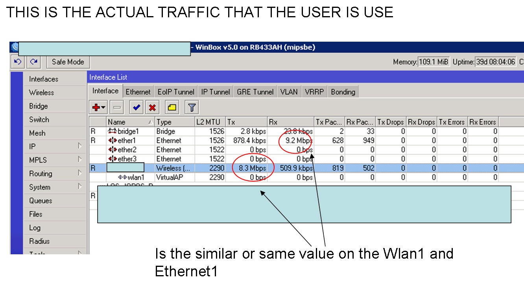This screenshot has height=283, width=524.
Task: Sort by the Rx Drops column header
Action: click(422, 122)
